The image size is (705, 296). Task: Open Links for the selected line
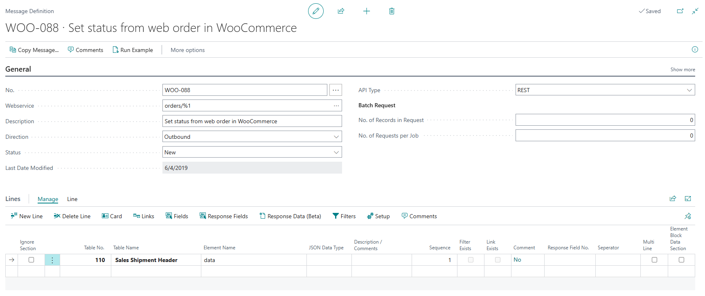144,216
